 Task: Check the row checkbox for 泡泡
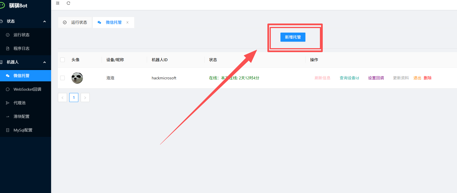(x=62, y=78)
